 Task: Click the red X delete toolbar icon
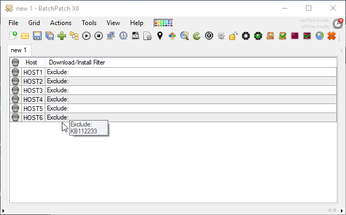point(332,36)
